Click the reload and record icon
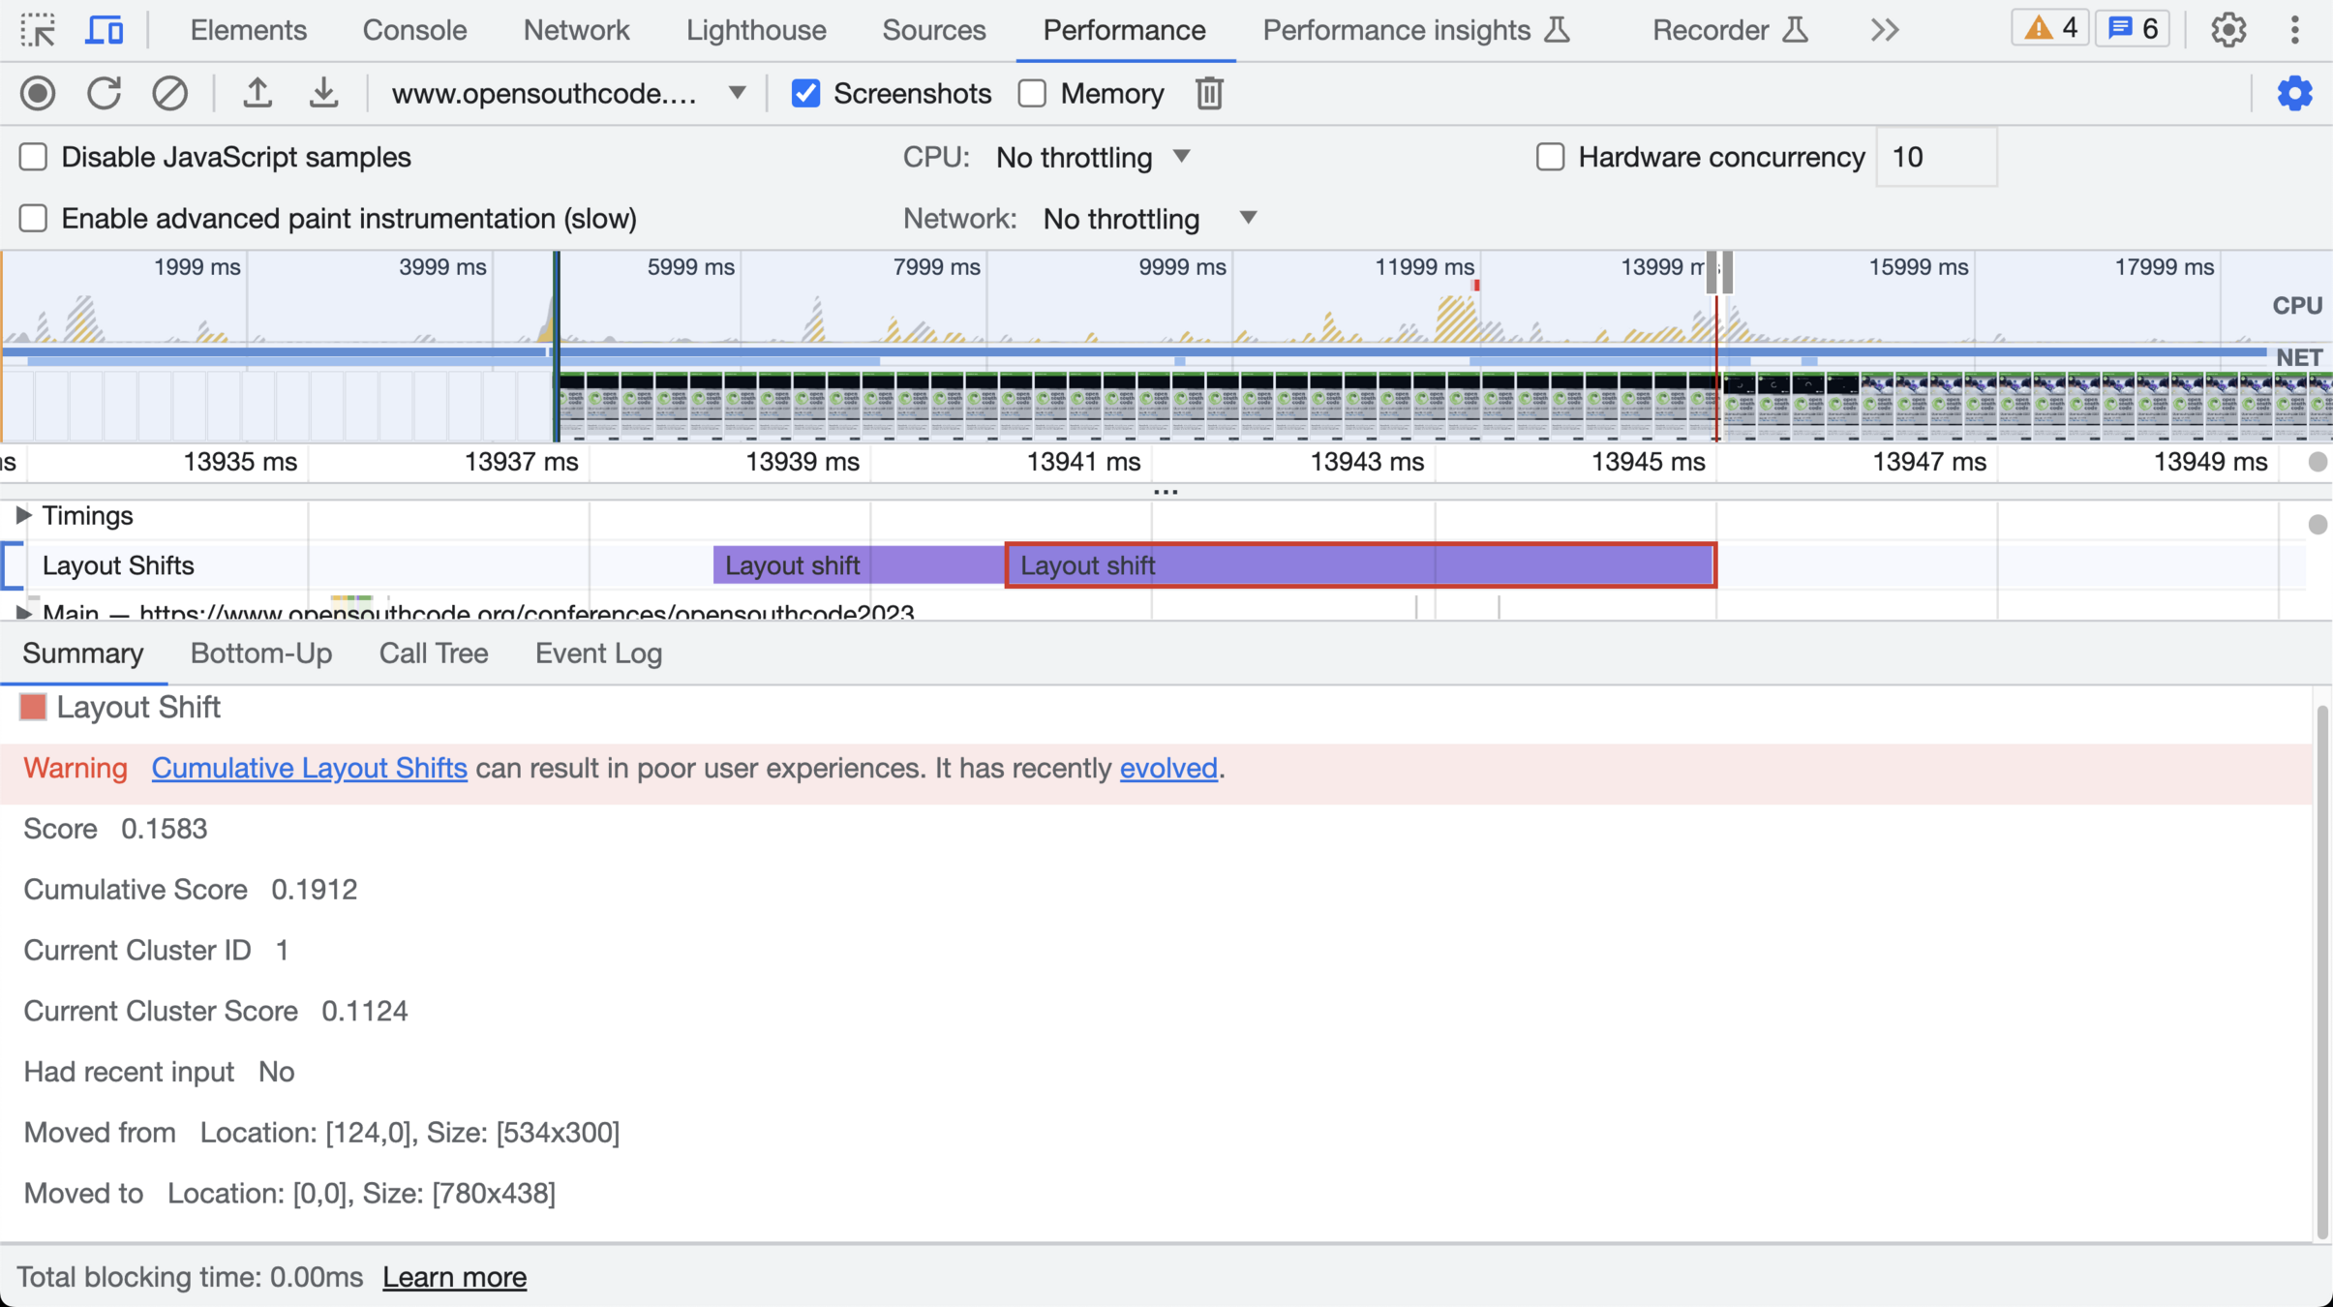Screen dimensions: 2333x1307 tap(104, 94)
